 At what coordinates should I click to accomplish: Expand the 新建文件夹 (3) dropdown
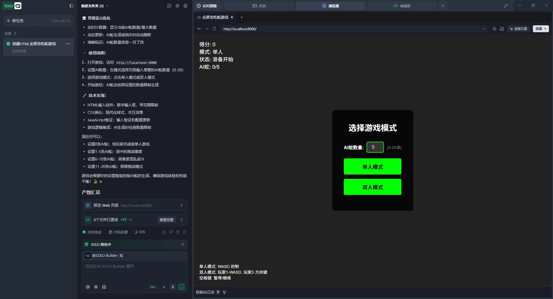pos(107,6)
